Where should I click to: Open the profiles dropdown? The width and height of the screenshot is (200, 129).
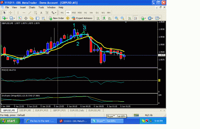[12, 18]
